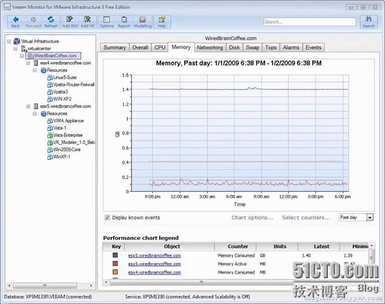Screen dimensions: 385x304
Task: Select the WiredBrainCoffee.com tree item
Action: pos(53,56)
